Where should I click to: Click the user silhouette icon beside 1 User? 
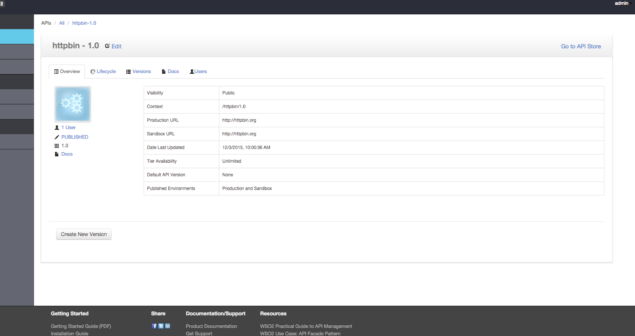57,128
